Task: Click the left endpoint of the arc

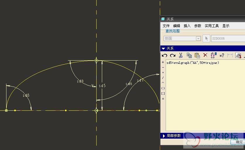Action: click(x=6, y=110)
